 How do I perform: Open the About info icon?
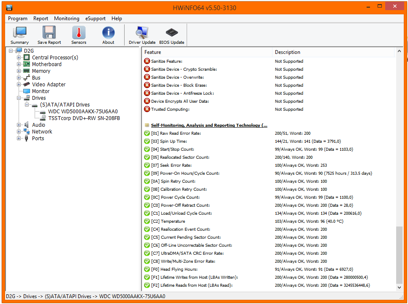pyautogui.click(x=108, y=33)
